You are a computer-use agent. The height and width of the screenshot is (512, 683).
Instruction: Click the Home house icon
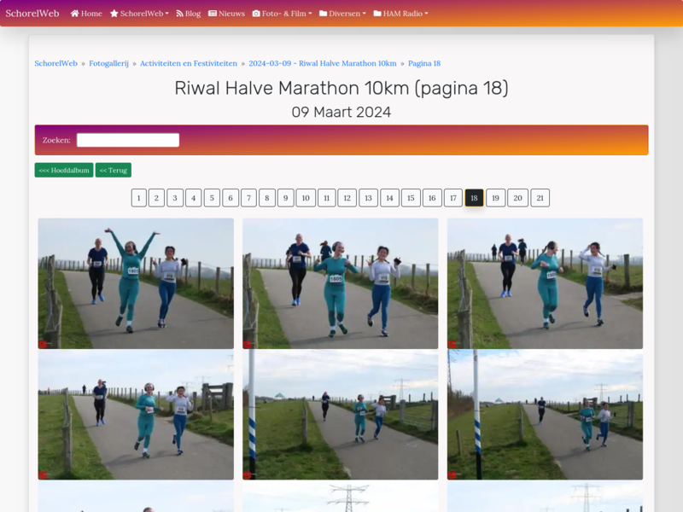[x=75, y=14]
